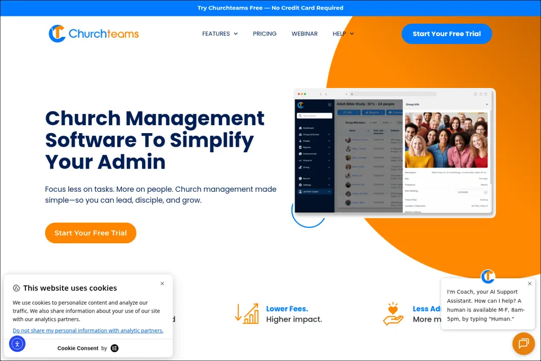Click the heart in hand icon
Screen dimensions: 541x361
(393, 314)
